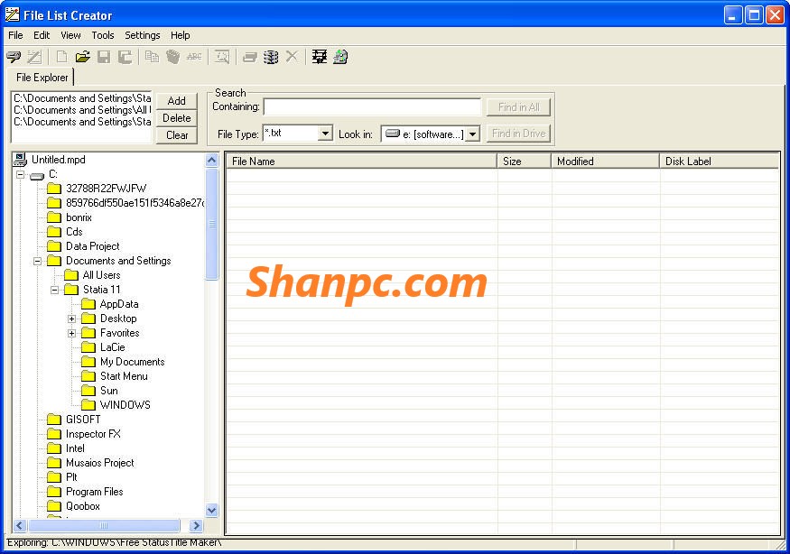The width and height of the screenshot is (790, 554).
Task: Click the open folder toolbar icon
Action: pos(82,57)
